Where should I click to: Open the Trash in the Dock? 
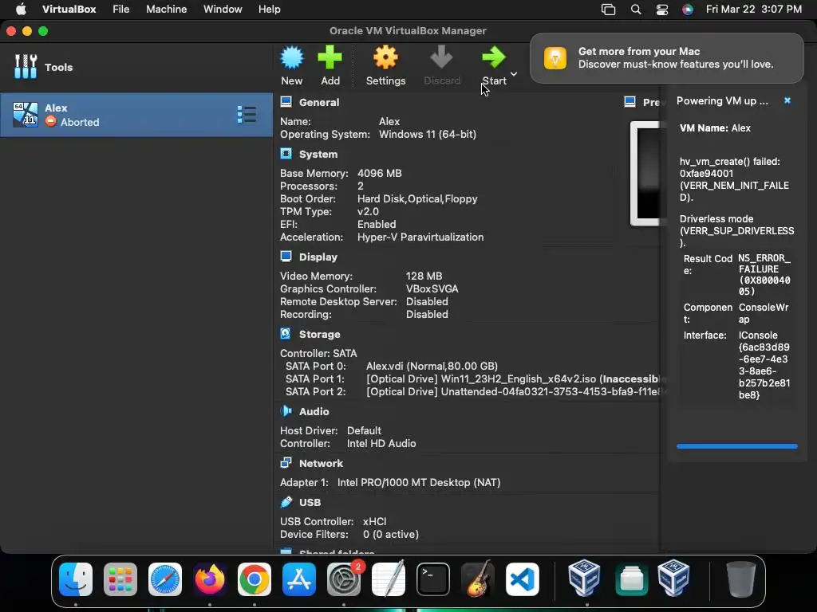click(741, 579)
